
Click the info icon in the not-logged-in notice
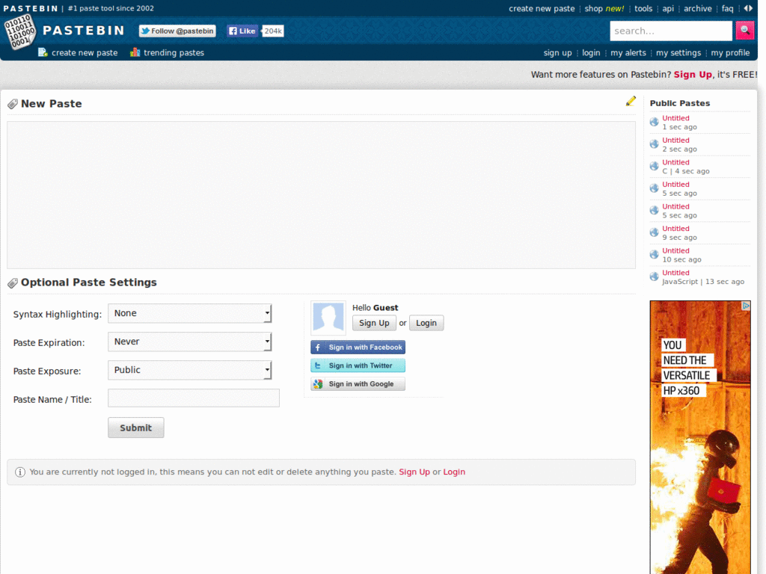(20, 472)
